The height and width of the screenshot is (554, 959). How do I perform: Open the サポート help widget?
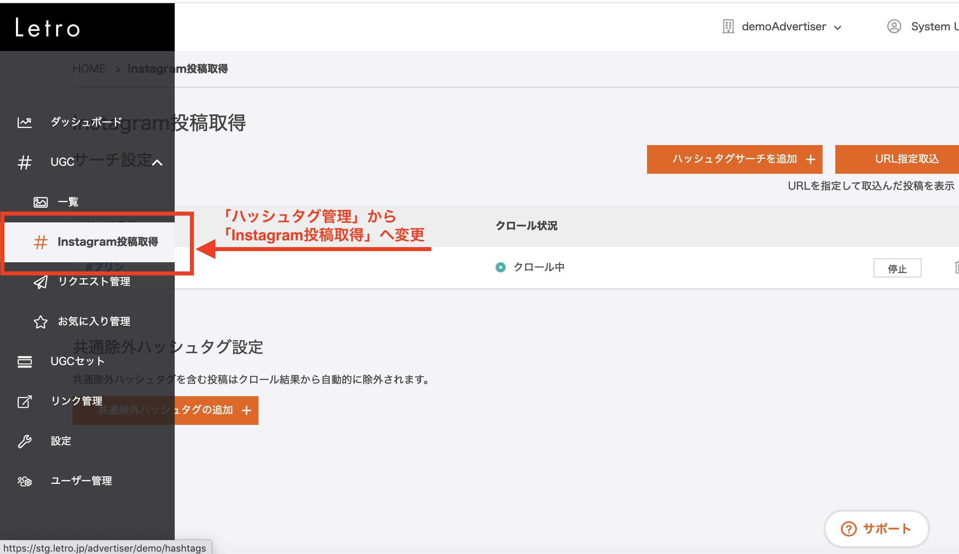click(876, 529)
